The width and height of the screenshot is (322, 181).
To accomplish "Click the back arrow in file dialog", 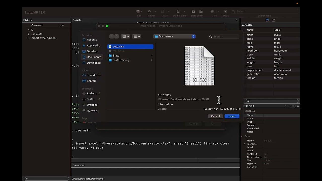I will tap(112, 36).
